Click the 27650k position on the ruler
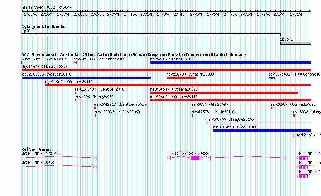This screenshot has height=196, width=321. click(30, 14)
